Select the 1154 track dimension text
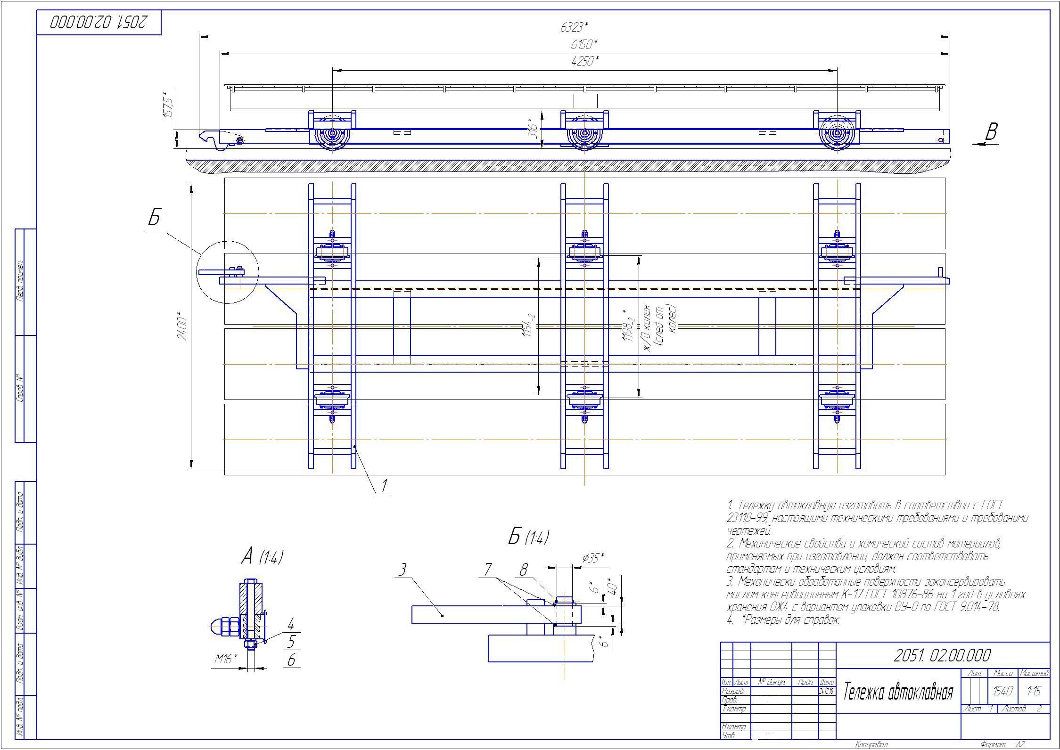The image size is (1060, 750). tap(528, 326)
